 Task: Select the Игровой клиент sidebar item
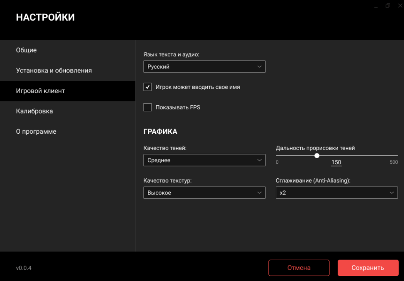click(x=40, y=91)
